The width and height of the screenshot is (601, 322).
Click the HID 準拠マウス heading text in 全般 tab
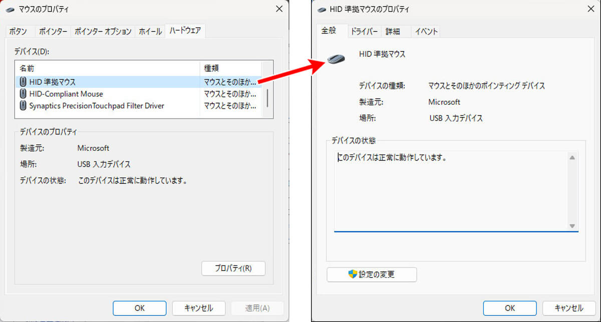(x=382, y=54)
